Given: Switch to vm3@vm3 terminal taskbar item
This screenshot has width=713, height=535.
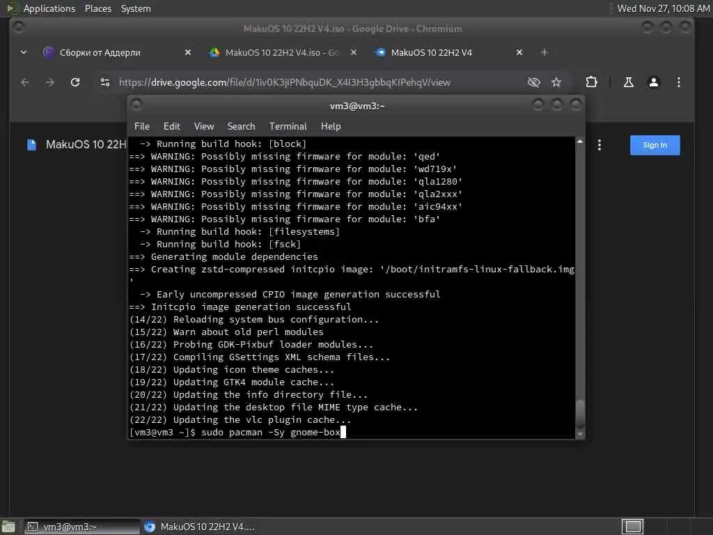Looking at the screenshot, I should [x=82, y=527].
